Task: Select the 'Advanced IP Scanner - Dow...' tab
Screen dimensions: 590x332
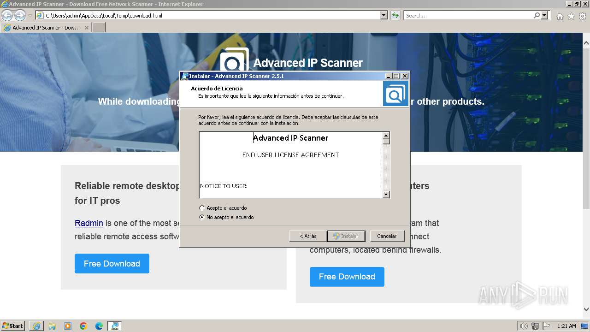Action: tap(46, 28)
